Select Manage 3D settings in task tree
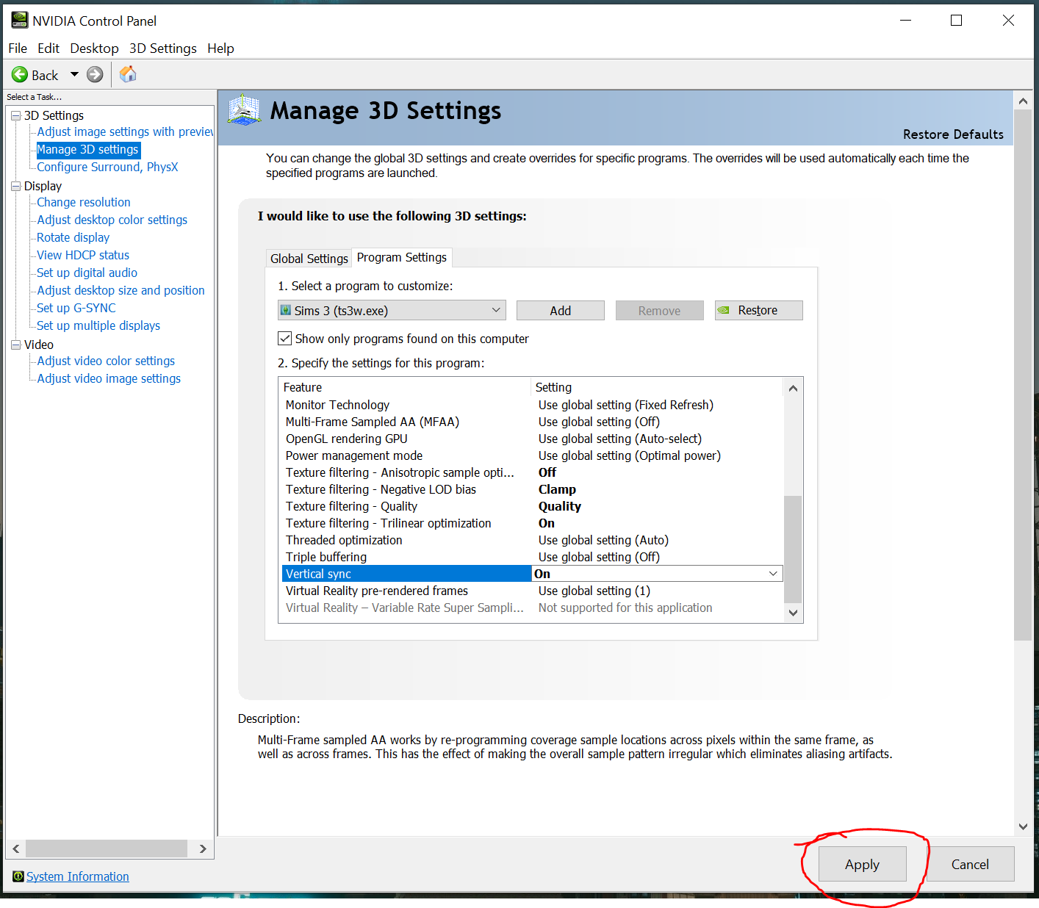This screenshot has width=1039, height=908. pos(88,149)
